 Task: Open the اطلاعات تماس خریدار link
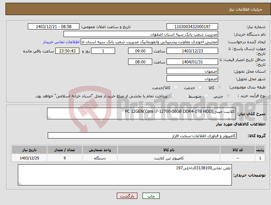(61, 42)
